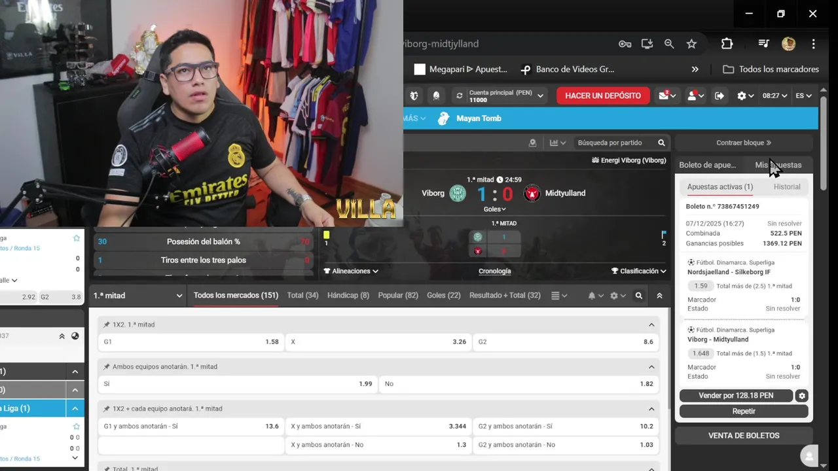Viewport: 838px width, 471px height.
Task: Open the 1.ª mitad period dropdown
Action: coord(137,296)
